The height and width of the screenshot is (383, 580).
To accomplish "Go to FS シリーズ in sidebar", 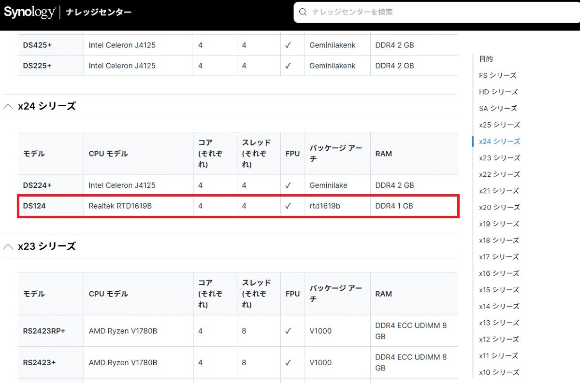I will pos(497,75).
